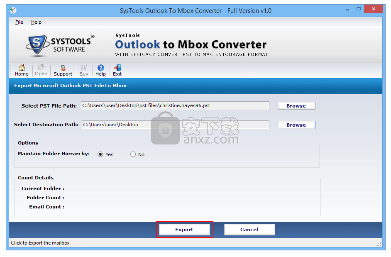This screenshot has width=391, height=257.
Task: Click 'Click to Export the mailbox' status text
Action: click(40, 243)
